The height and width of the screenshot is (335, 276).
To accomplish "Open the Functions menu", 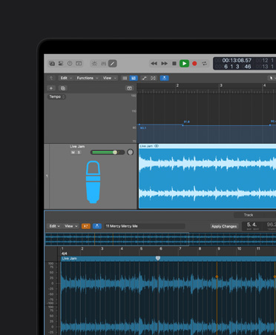I will tap(88, 78).
